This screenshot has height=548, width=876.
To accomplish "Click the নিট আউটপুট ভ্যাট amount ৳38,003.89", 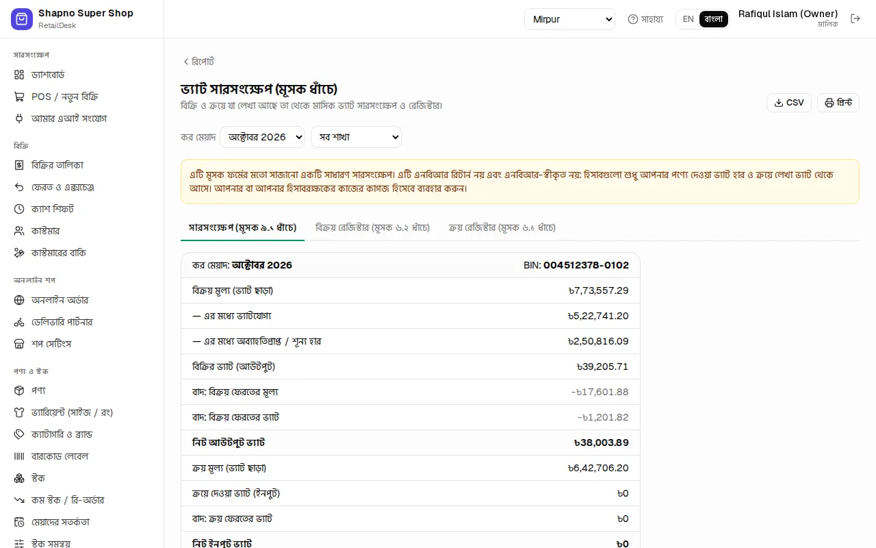I will tap(602, 443).
